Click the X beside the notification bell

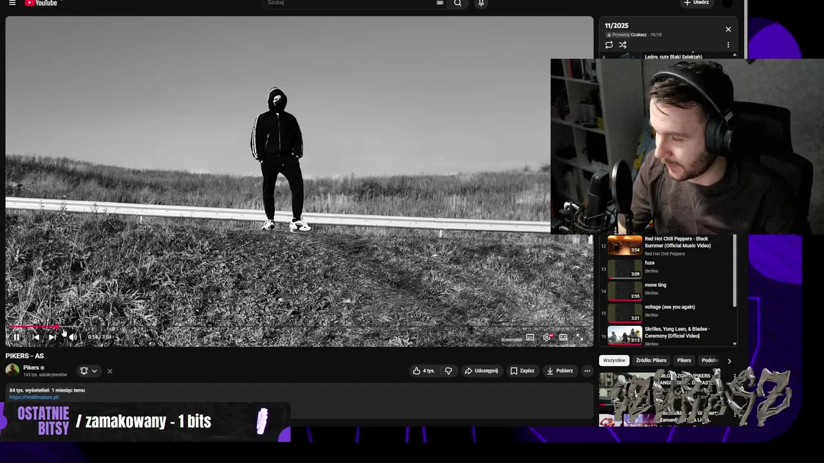coord(109,371)
